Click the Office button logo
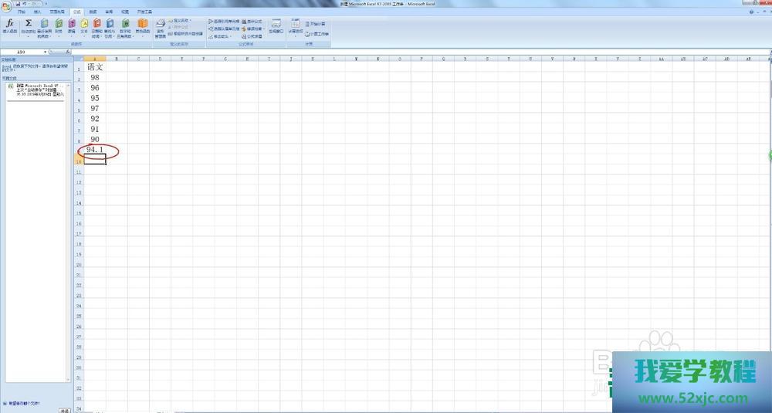This screenshot has height=413, width=772. click(6, 5)
